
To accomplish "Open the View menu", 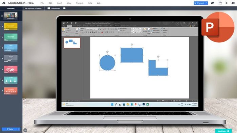I will pyautogui.click(x=69, y=3).
